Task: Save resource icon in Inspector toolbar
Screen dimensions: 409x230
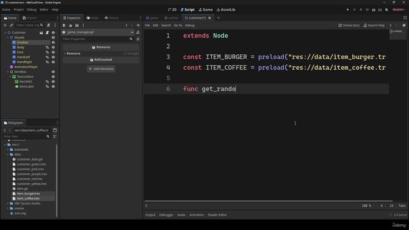Action: (77, 26)
